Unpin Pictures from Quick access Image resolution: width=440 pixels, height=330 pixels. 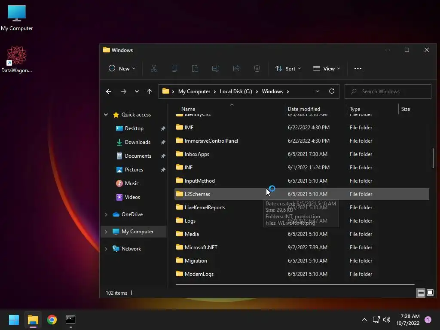point(163,170)
